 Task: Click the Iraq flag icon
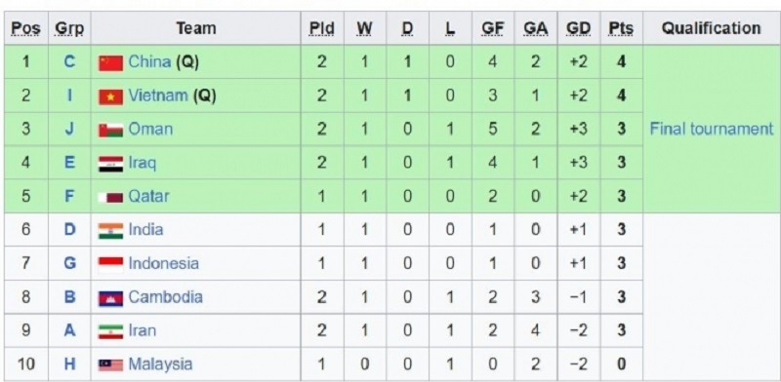coord(110,164)
